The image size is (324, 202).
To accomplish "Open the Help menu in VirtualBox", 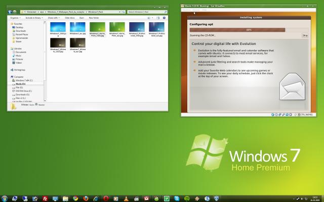I will click(x=205, y=10).
